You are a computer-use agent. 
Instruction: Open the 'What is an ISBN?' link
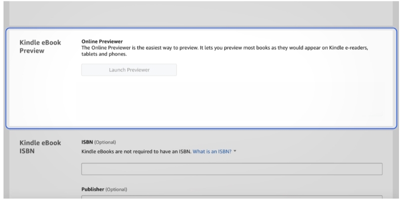pos(212,152)
